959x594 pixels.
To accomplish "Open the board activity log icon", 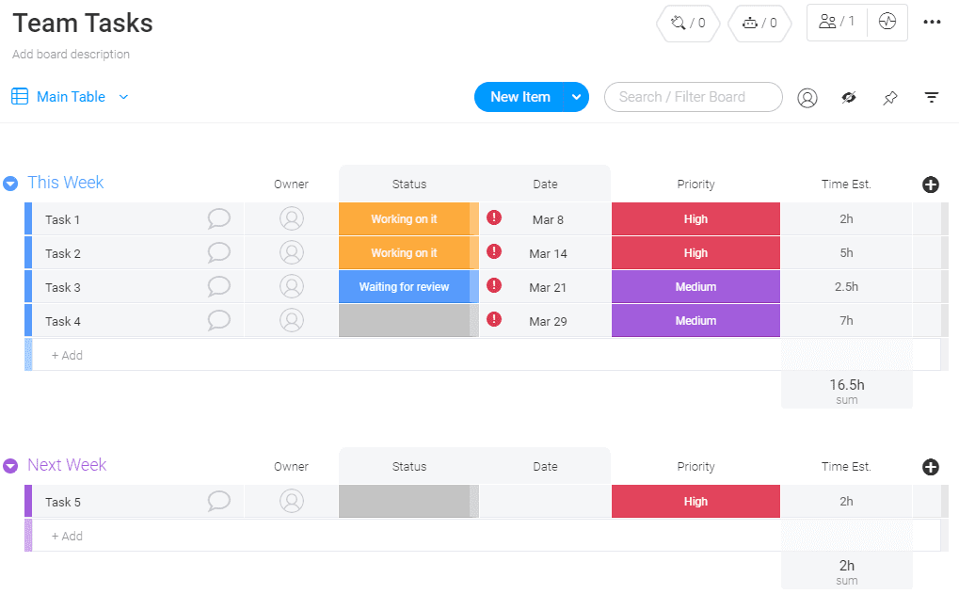I will coord(887,22).
